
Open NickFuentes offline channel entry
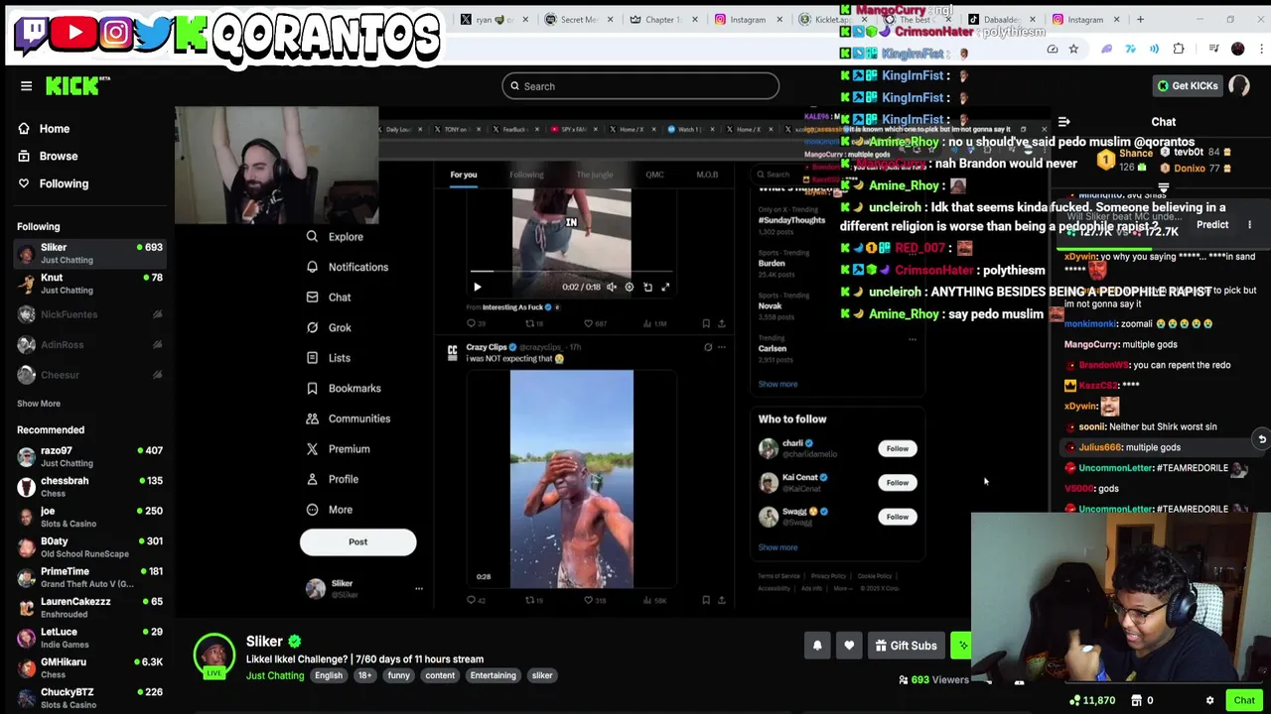coord(89,314)
